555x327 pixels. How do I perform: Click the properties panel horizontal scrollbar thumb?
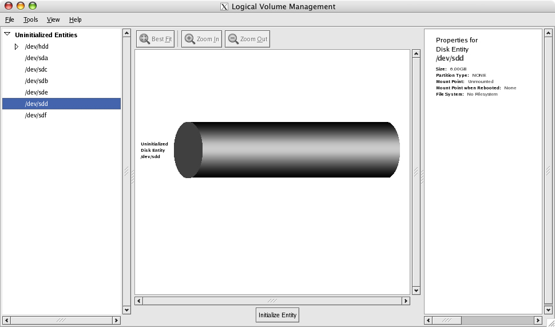tap(447, 320)
